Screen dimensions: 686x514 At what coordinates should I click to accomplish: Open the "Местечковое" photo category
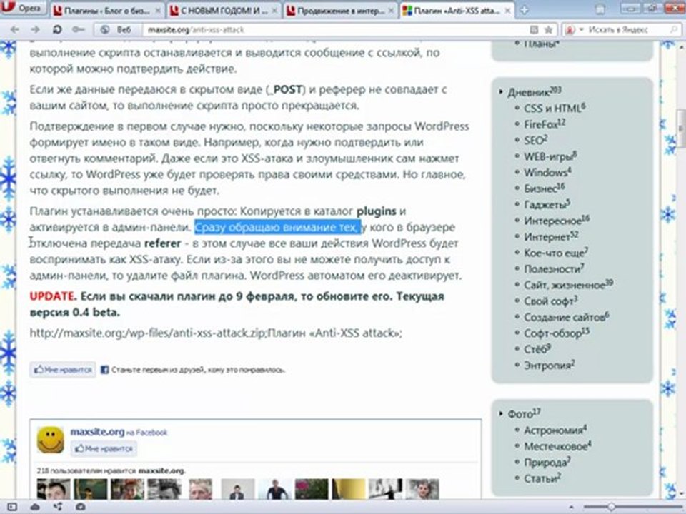point(558,446)
